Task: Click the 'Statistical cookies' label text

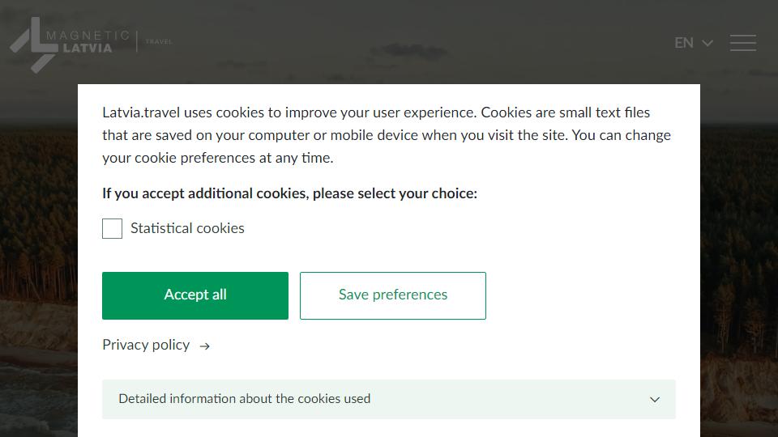Action: point(187,228)
